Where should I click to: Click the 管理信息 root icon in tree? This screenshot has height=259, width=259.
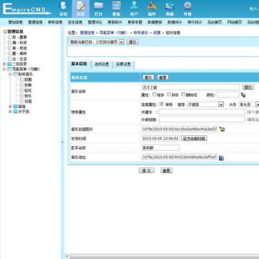5,31
